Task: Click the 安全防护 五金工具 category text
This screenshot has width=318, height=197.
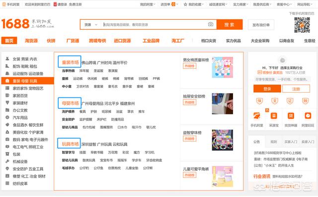Action: point(28,169)
